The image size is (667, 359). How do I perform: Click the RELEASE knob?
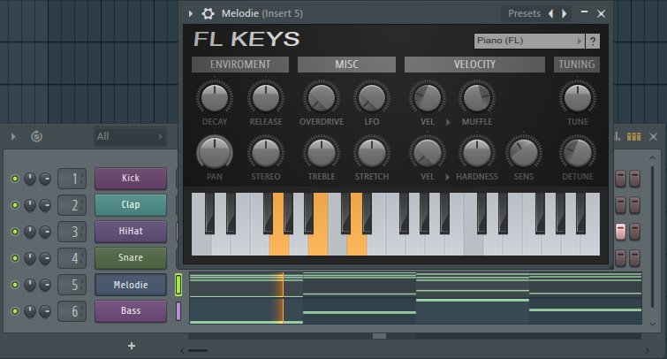click(x=266, y=97)
